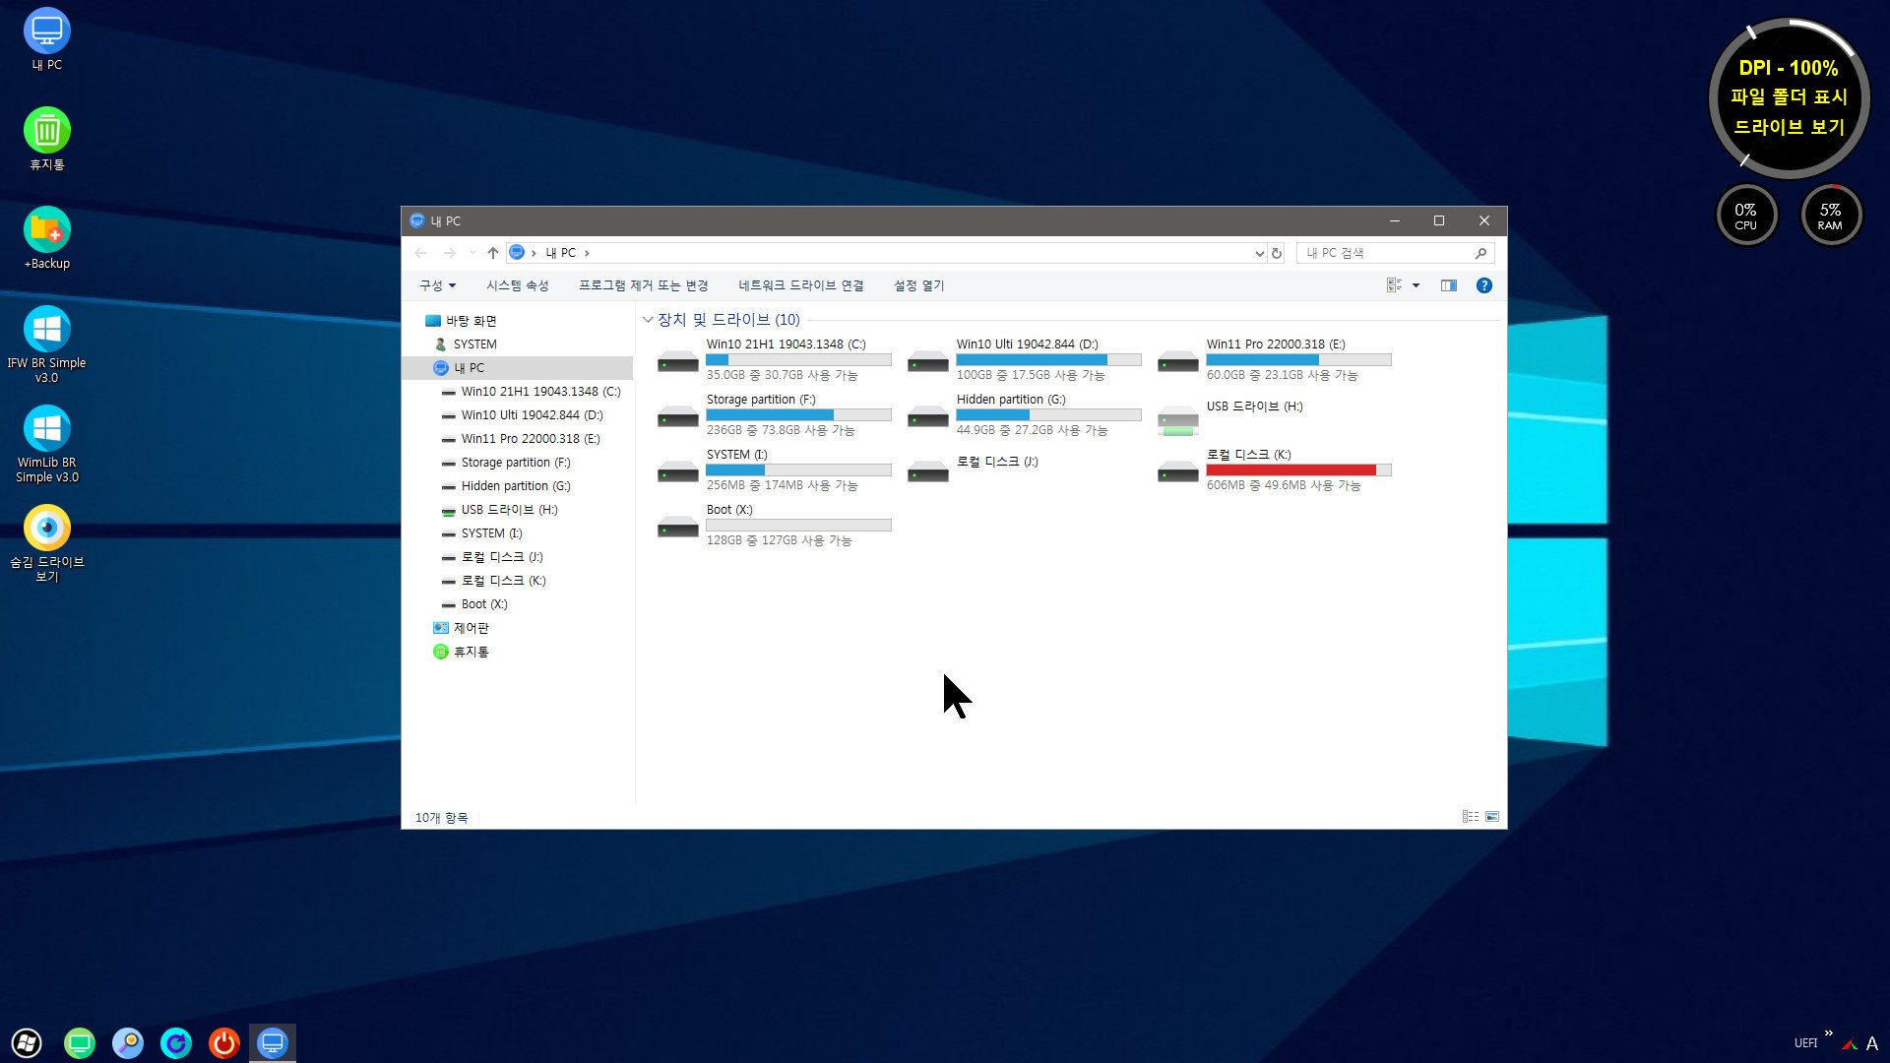Open the 구성 dropdown menu
1890x1063 pixels.
[438, 285]
